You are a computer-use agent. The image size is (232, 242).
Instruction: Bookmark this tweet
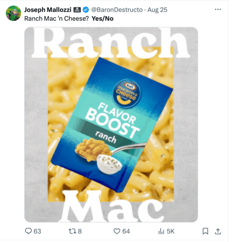(205, 231)
